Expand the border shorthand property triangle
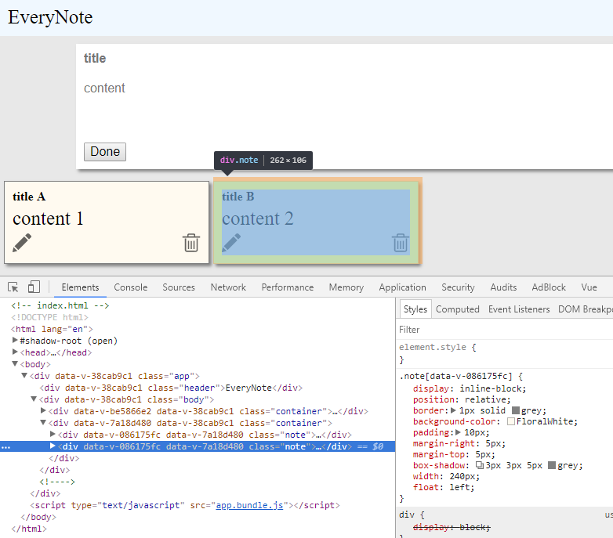613x538 pixels. 454,410
